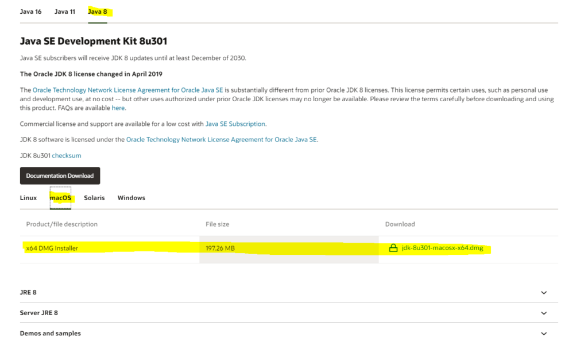The width and height of the screenshot is (588, 356).
Task: View the JDK 8u301 checksum
Action: pos(67,155)
